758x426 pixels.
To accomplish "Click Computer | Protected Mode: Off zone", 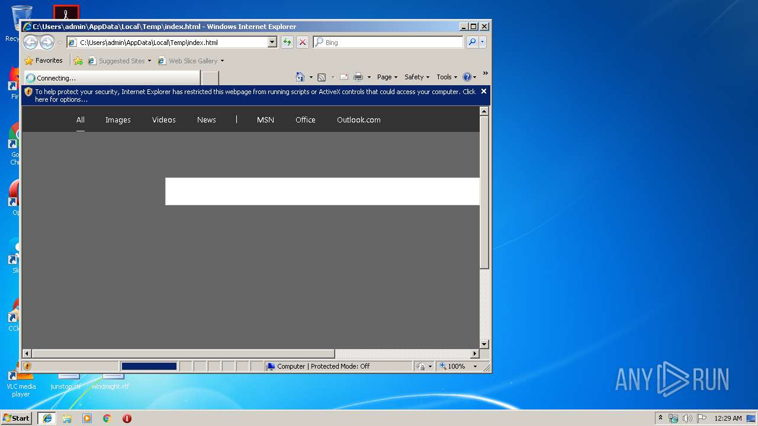I will coord(339,366).
